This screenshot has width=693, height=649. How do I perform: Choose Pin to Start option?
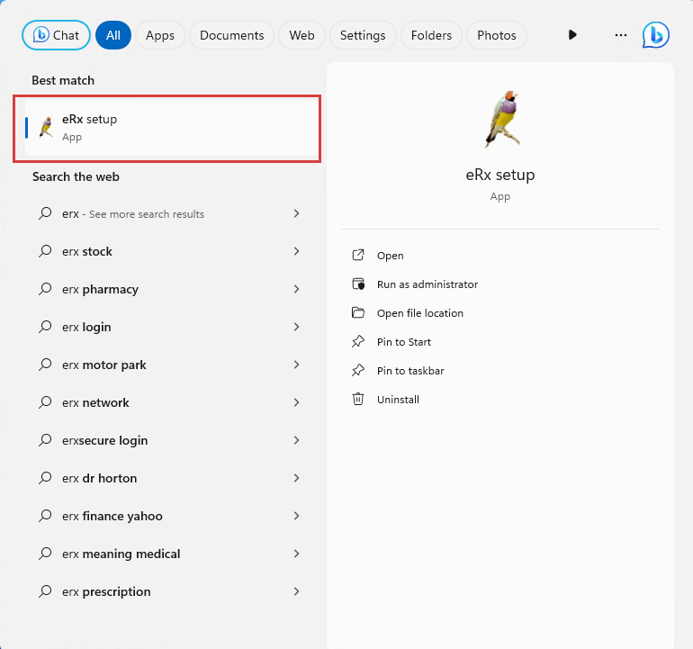(x=403, y=342)
